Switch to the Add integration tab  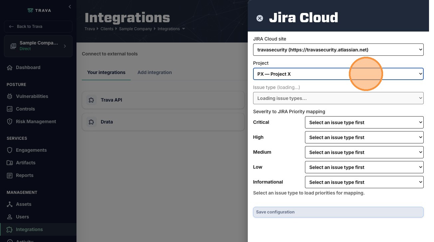[x=155, y=72]
